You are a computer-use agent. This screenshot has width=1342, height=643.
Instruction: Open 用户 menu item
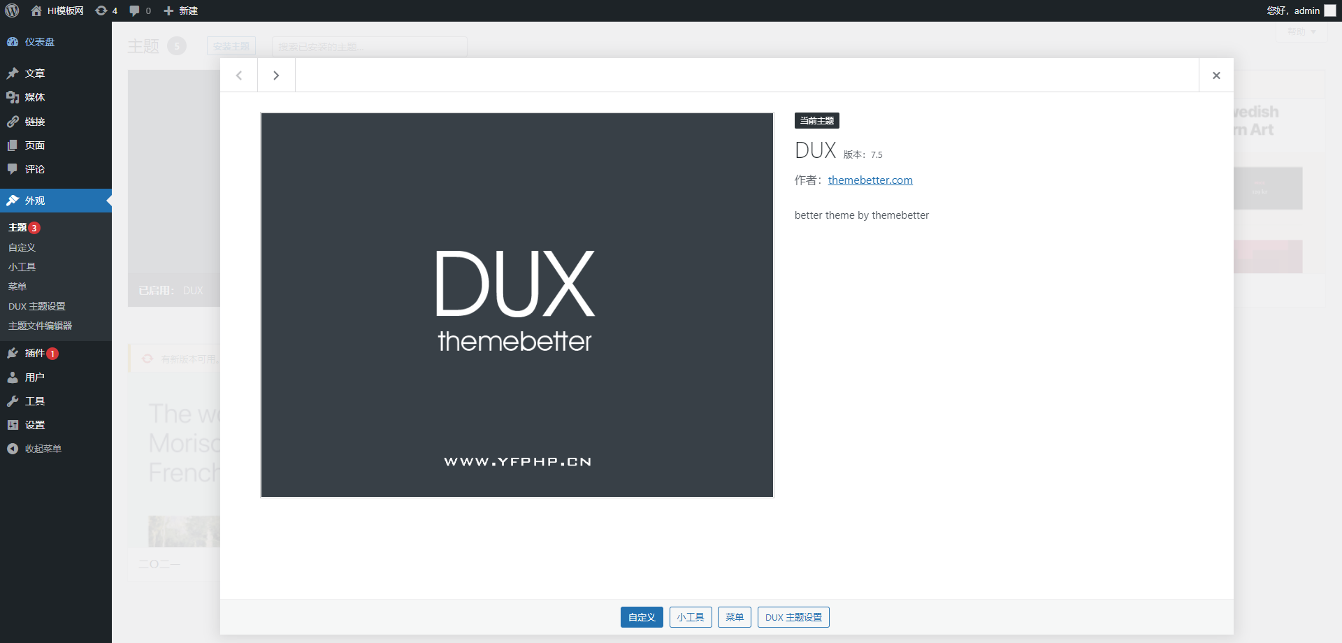(56, 377)
